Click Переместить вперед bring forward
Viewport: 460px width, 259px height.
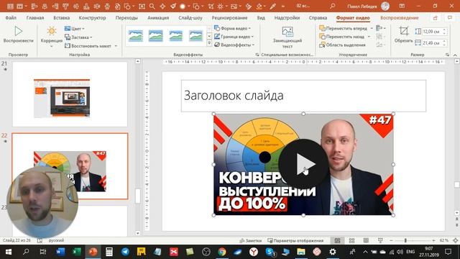tap(343, 28)
